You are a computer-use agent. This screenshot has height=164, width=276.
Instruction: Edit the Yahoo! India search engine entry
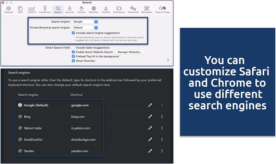point(150,128)
